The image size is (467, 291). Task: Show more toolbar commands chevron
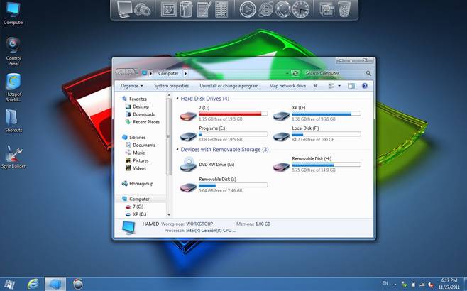coord(315,86)
